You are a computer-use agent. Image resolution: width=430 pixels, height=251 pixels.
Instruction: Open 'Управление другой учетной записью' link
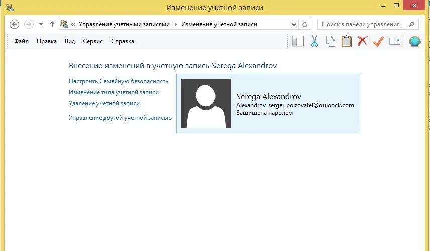(121, 118)
